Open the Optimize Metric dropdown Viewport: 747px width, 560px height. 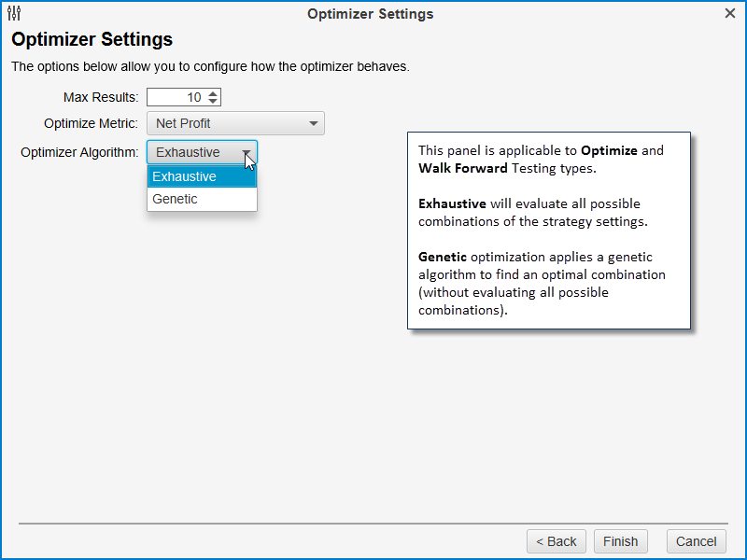click(x=235, y=123)
